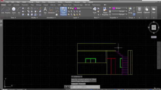Expand the Groups panel
Viewport: 161px width, 90px height.
click(x=132, y=18)
